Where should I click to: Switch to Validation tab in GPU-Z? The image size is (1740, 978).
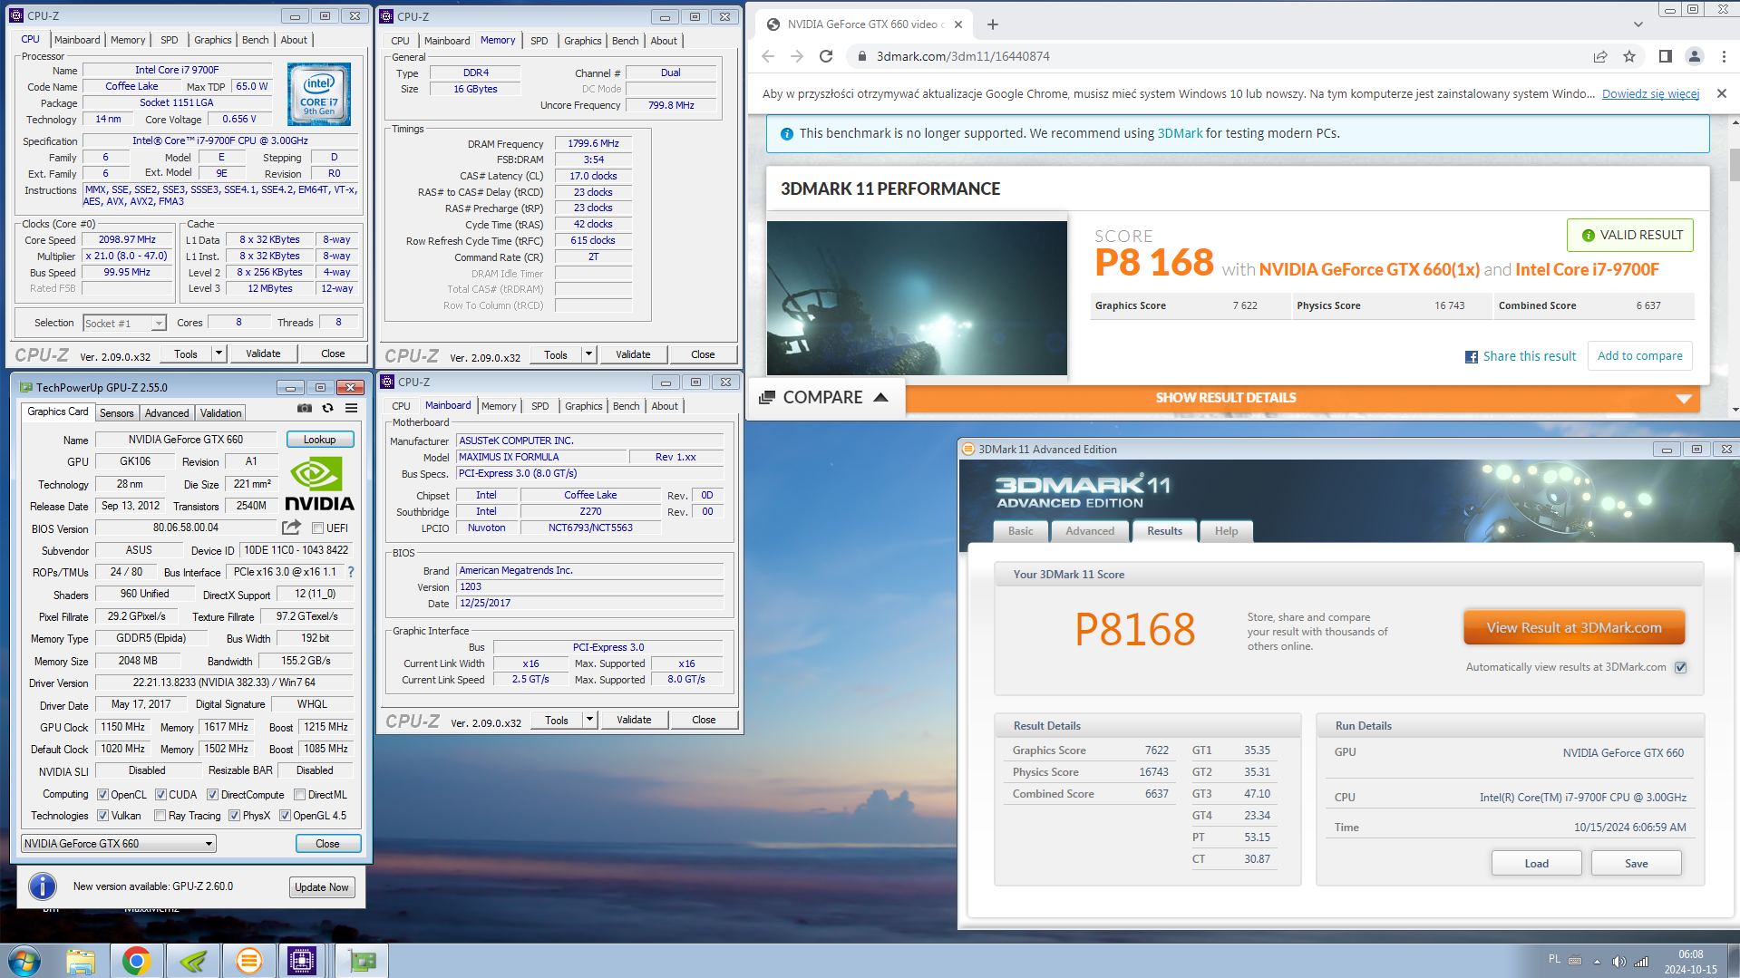[x=220, y=412]
